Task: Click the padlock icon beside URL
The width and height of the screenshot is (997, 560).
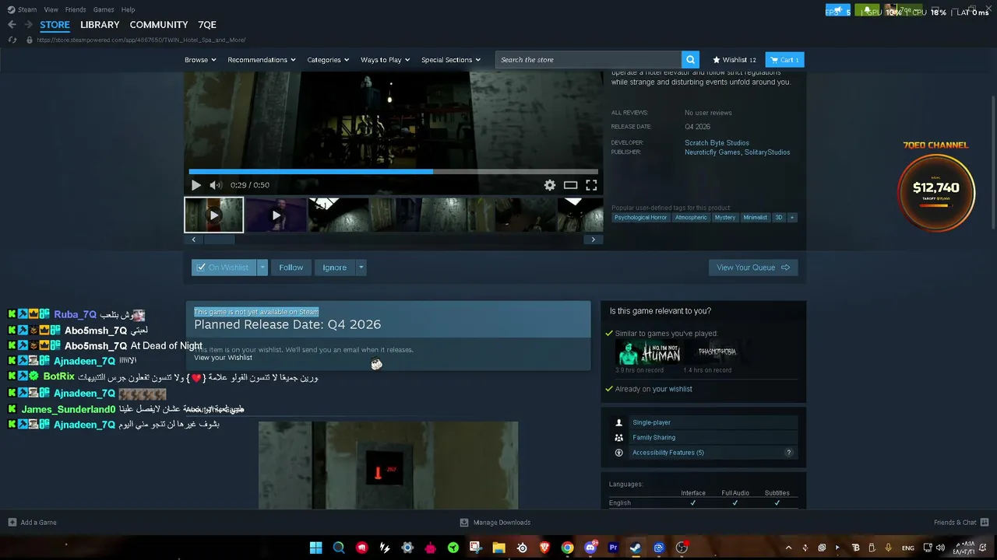Action: 30,40
